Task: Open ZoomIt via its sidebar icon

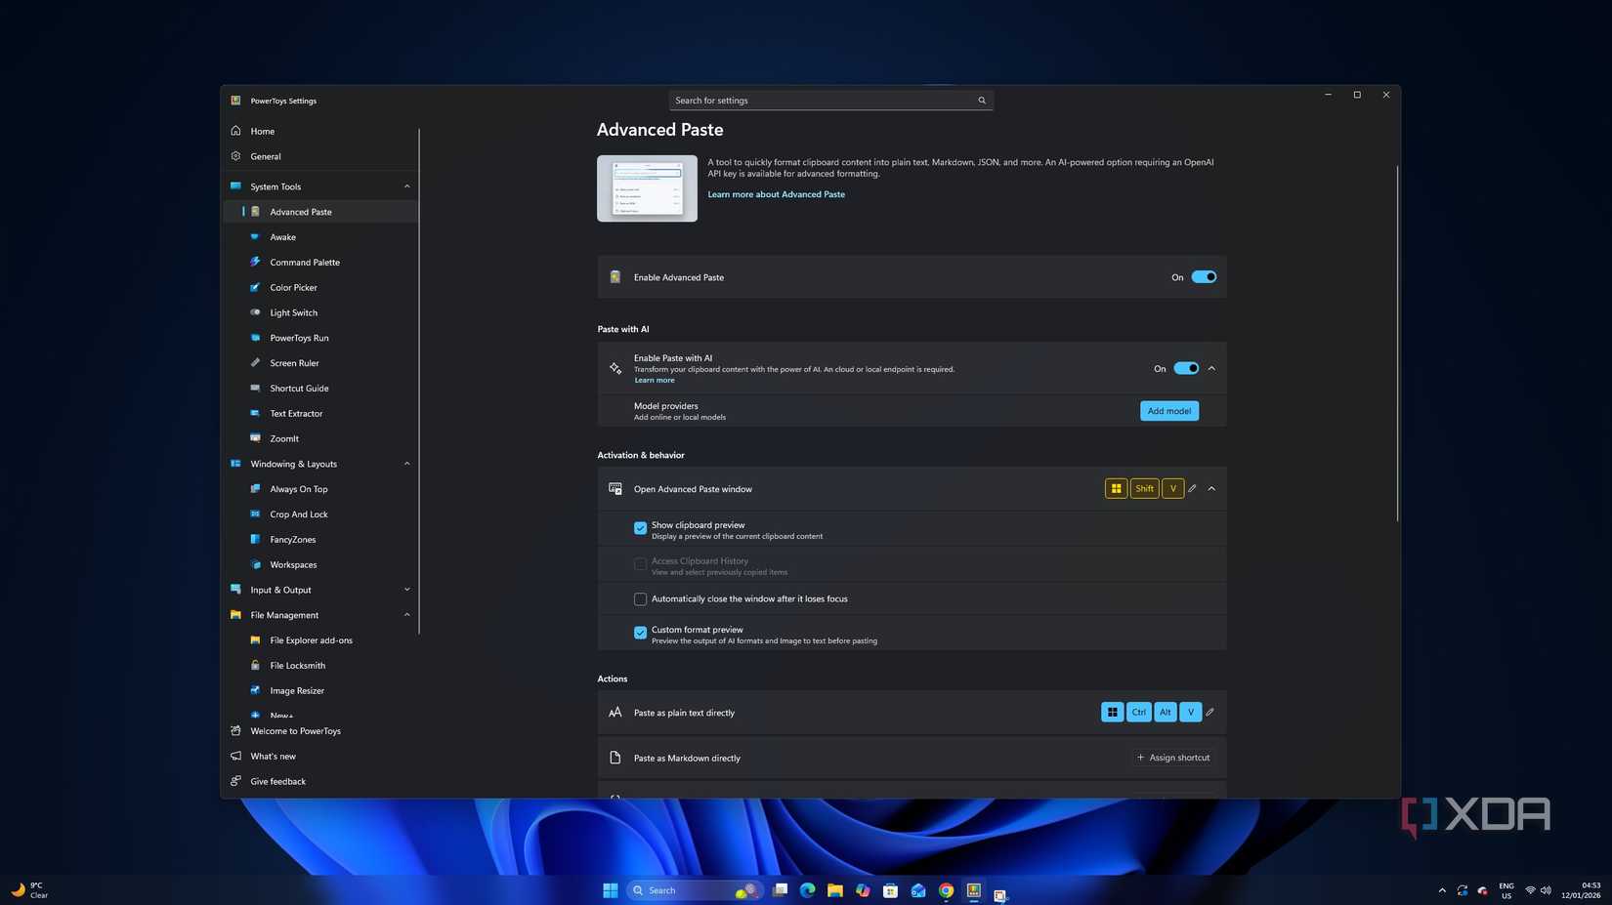Action: pyautogui.click(x=255, y=438)
